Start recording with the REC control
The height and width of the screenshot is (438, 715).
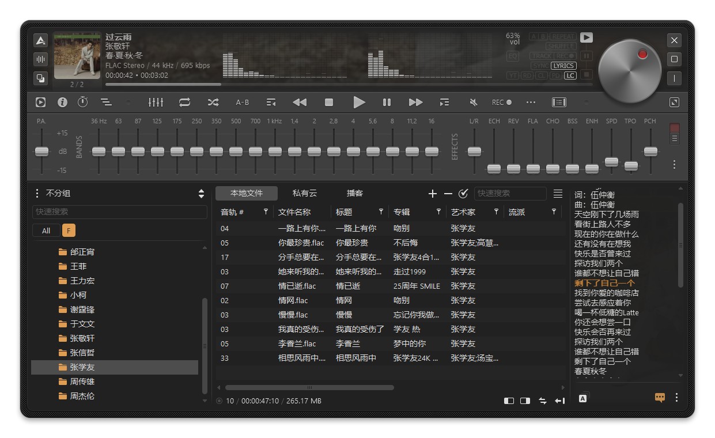tap(500, 102)
